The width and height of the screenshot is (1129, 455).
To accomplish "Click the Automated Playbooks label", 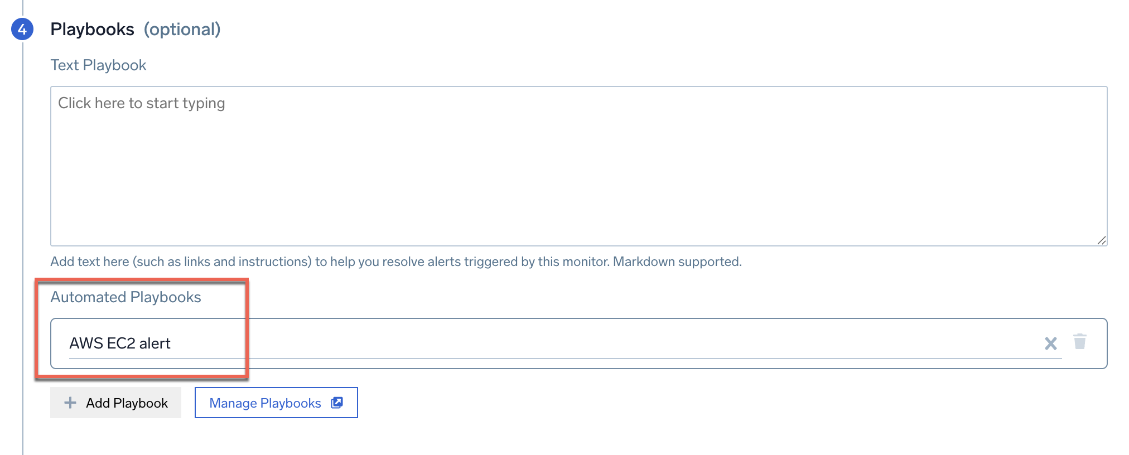I will click(126, 297).
